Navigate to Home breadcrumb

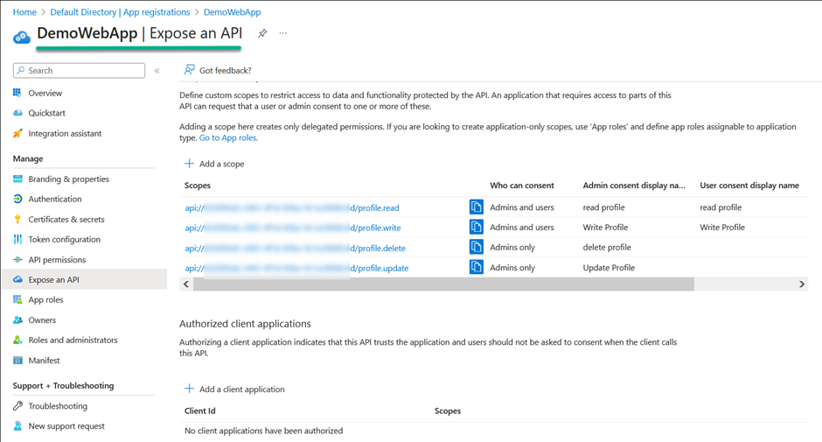[24, 12]
